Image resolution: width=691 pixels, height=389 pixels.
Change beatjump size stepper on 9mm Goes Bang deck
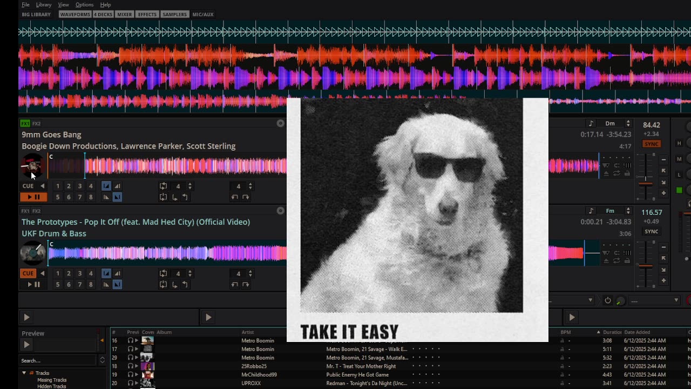[x=250, y=186]
